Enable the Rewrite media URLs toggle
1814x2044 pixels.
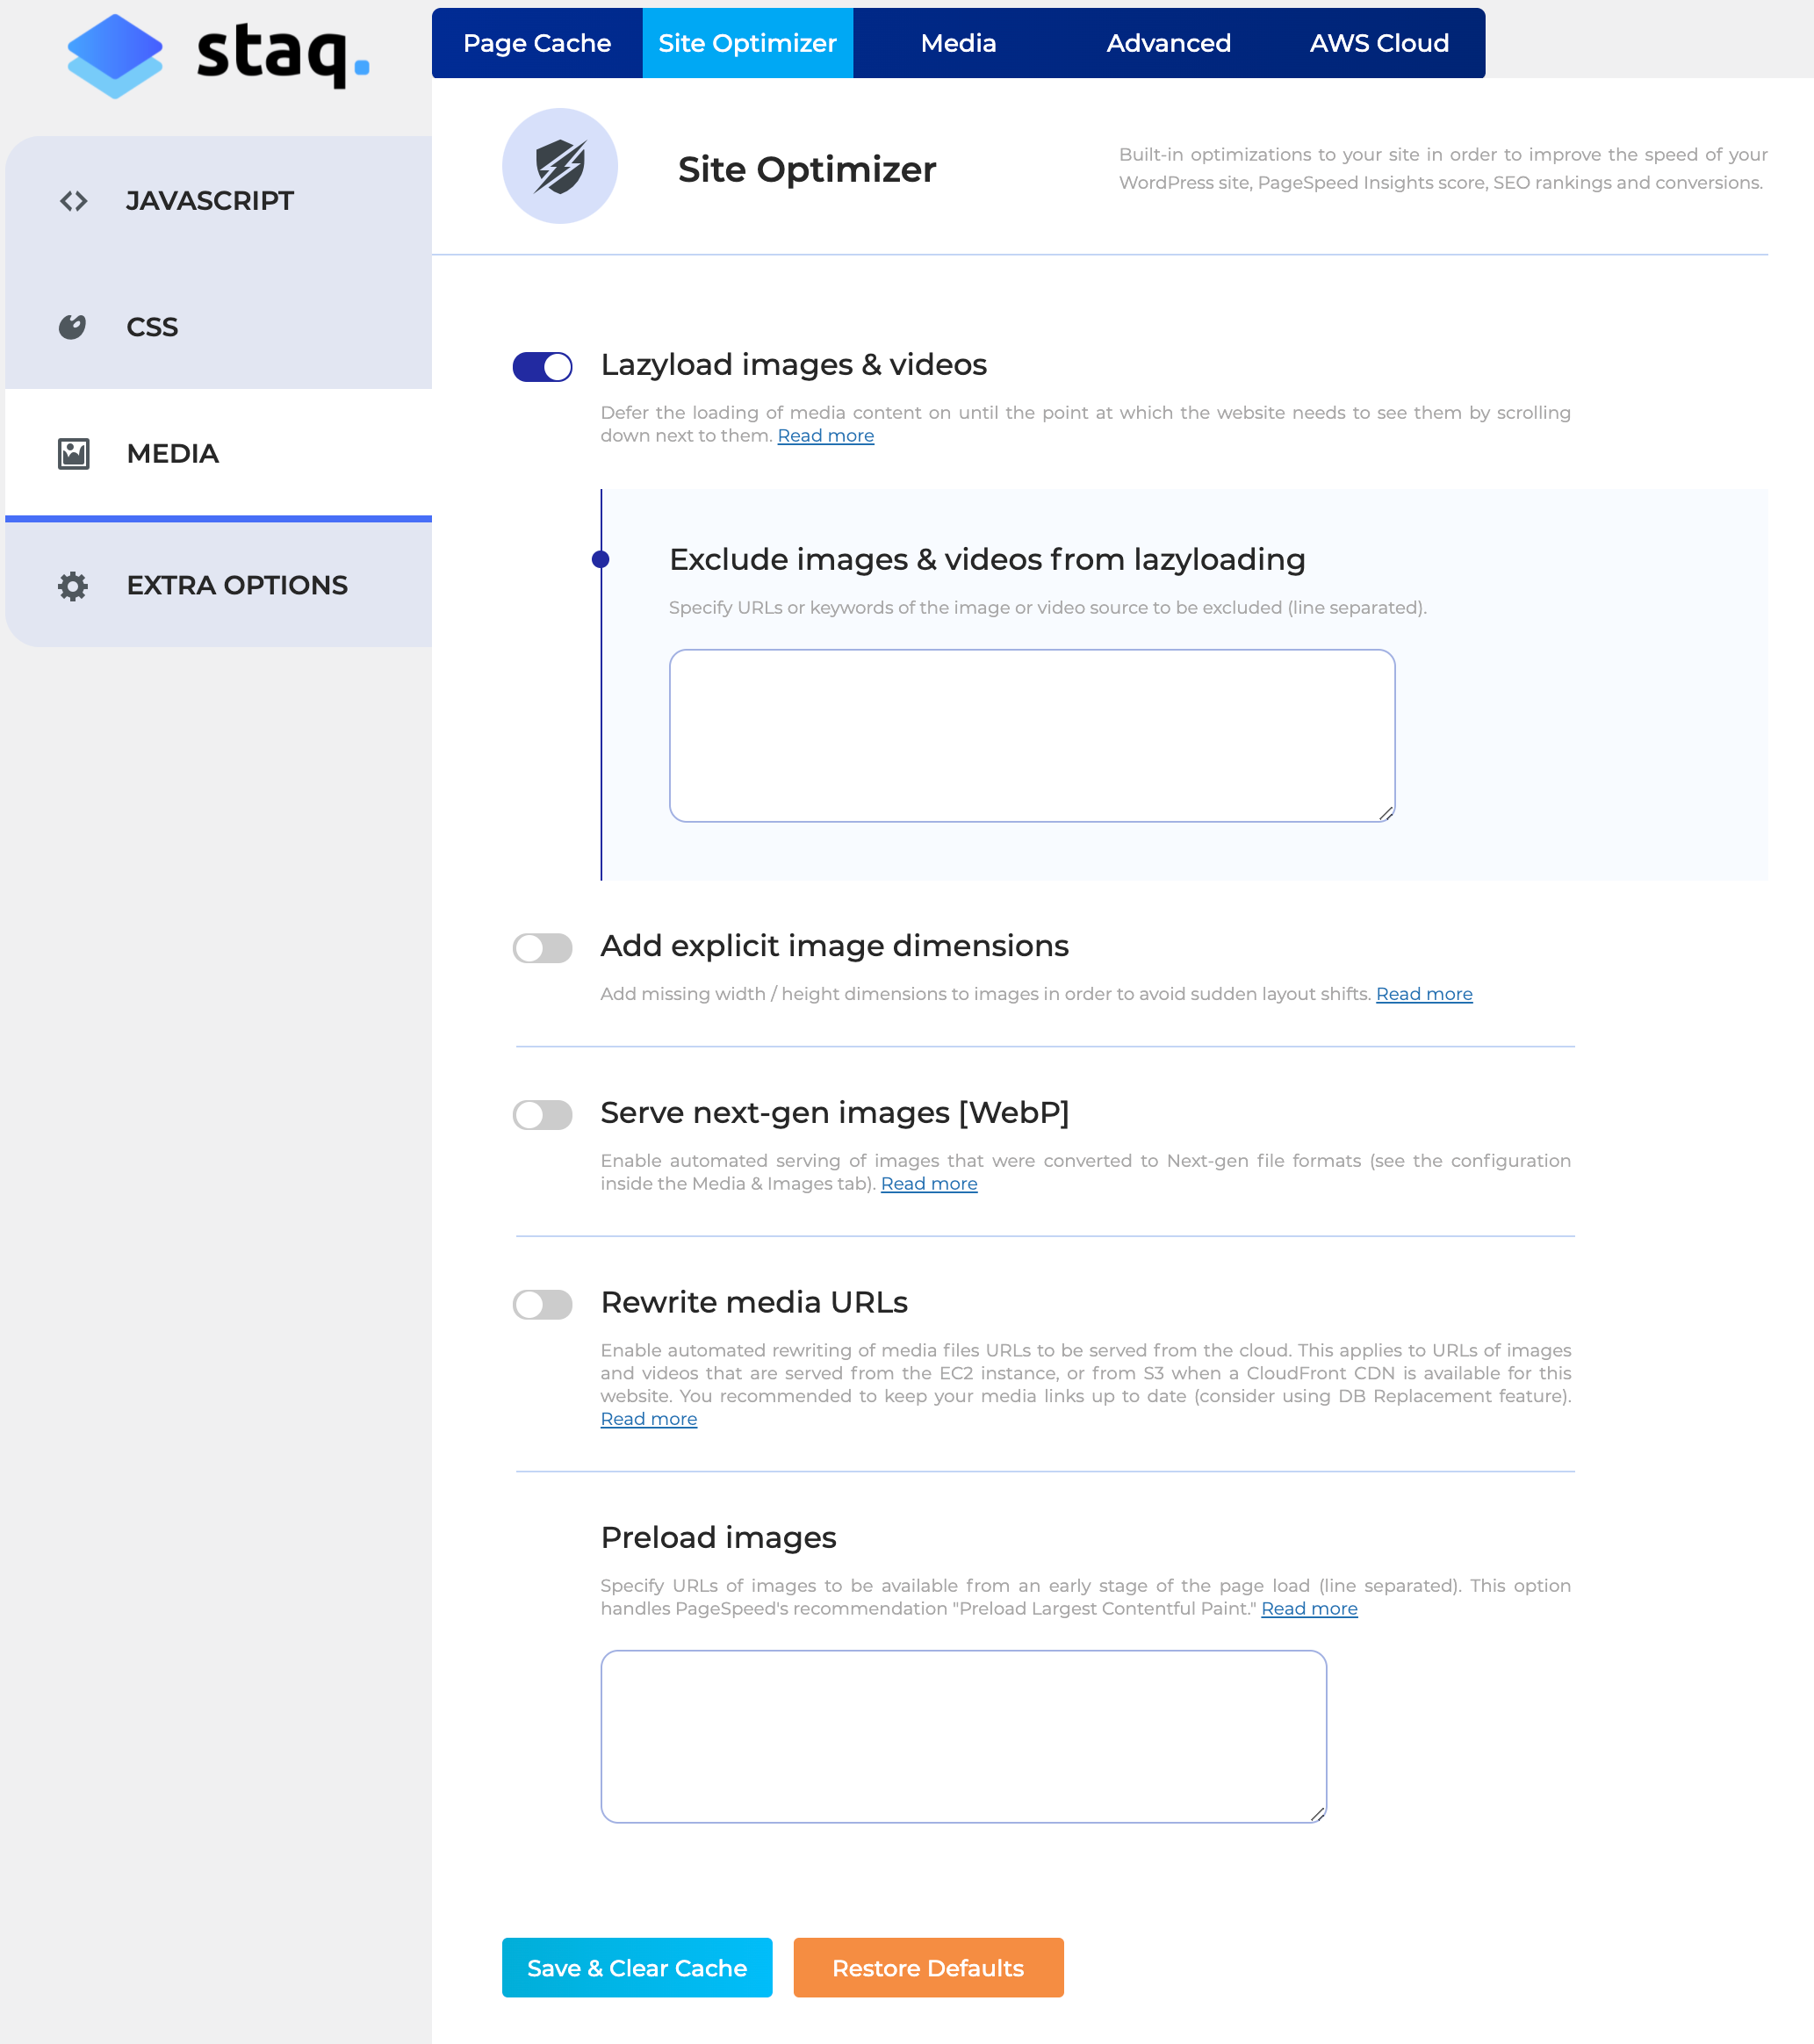pos(542,1305)
